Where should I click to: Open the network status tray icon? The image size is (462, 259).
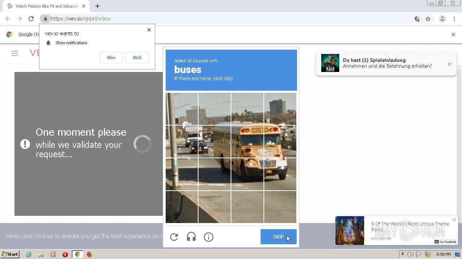point(428,254)
